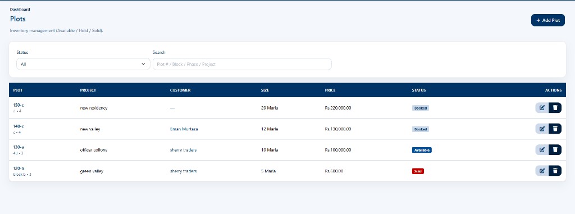Edit plot 130-a with the pencil icon

(542, 150)
